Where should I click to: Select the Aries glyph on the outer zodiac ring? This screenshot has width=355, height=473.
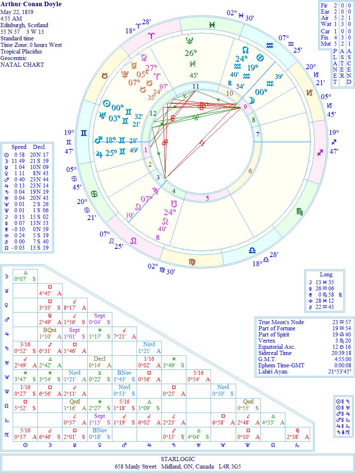point(151,36)
